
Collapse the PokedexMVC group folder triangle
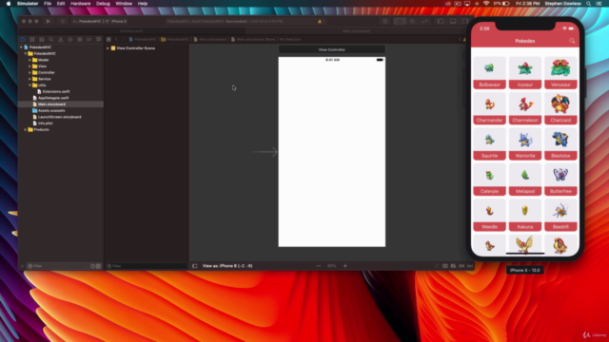click(26, 53)
